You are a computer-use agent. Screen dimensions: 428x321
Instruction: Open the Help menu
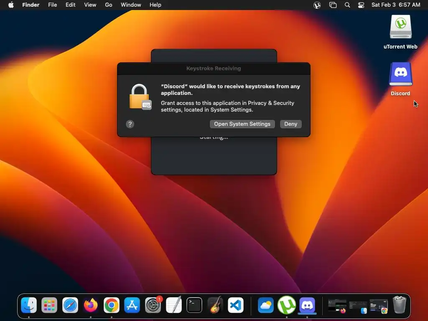tap(155, 5)
